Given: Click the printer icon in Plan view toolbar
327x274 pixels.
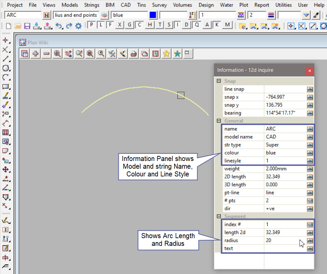Looking at the screenshot, I should 133,54.
